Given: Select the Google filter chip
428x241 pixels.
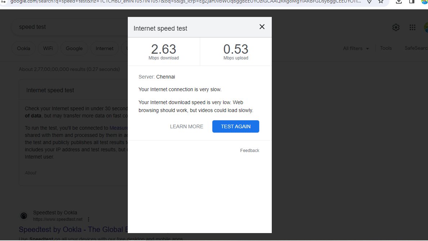Looking at the screenshot, I should (x=74, y=48).
